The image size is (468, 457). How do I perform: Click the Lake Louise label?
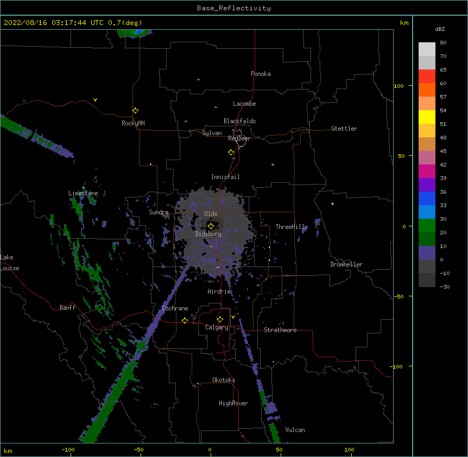[10, 263]
